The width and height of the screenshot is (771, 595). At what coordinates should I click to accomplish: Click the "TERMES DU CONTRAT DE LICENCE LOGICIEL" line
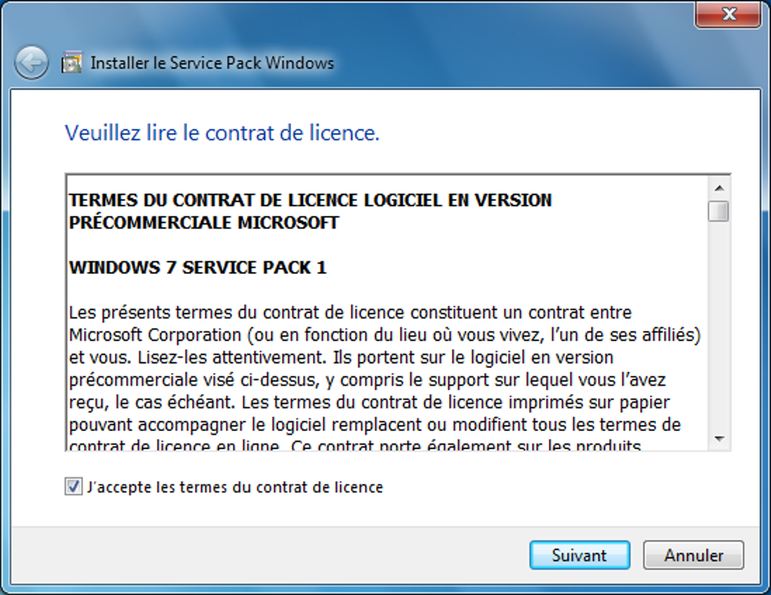click(x=310, y=200)
